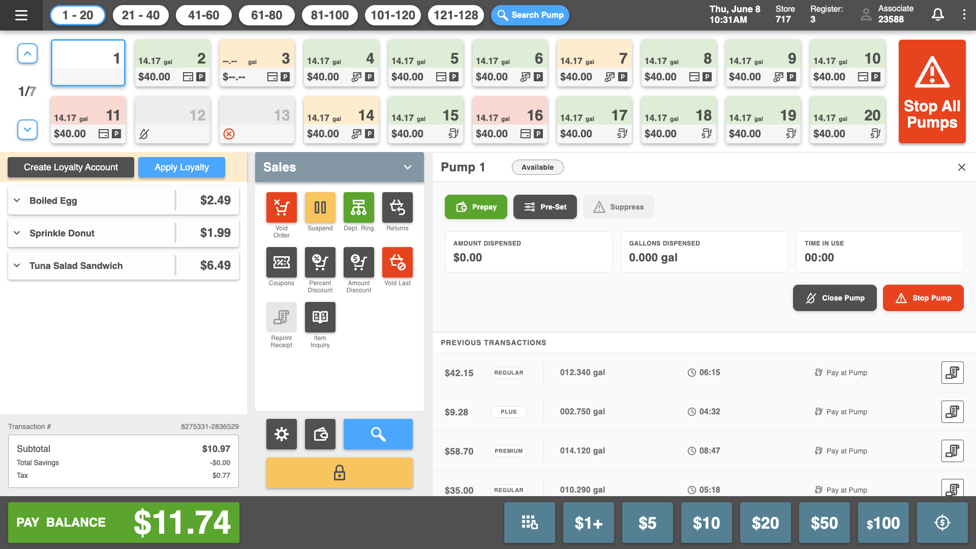Click the Void Order icon

[281, 207]
